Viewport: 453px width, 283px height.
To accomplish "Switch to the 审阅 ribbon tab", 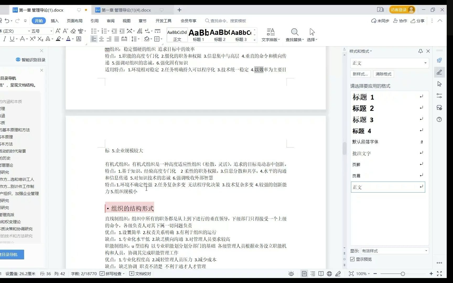I will 111,21.
